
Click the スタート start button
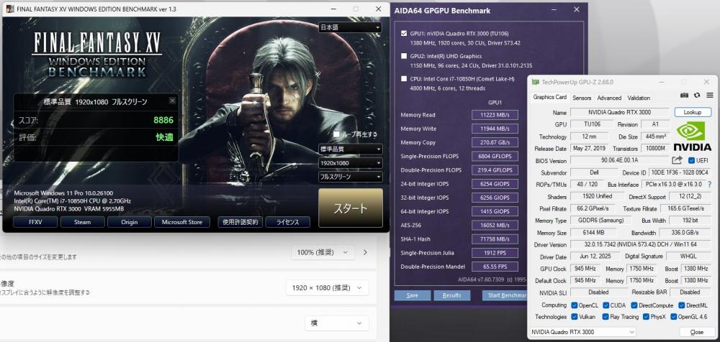351,208
